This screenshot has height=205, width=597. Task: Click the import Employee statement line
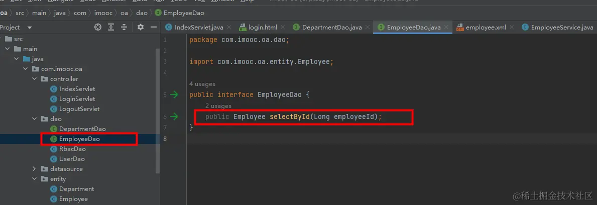click(x=262, y=62)
